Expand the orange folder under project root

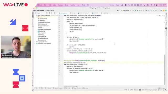(36, 17)
